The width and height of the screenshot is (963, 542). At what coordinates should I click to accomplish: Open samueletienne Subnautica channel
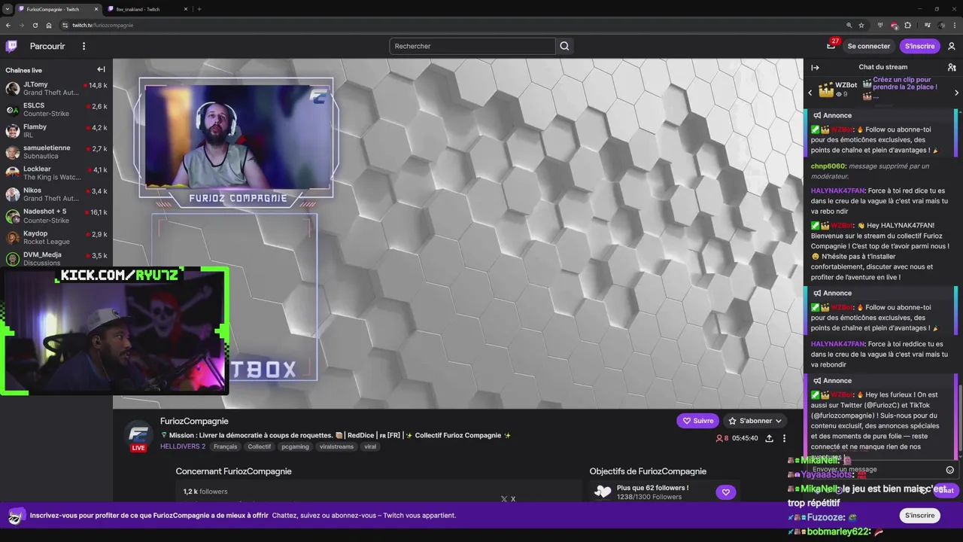point(56,152)
